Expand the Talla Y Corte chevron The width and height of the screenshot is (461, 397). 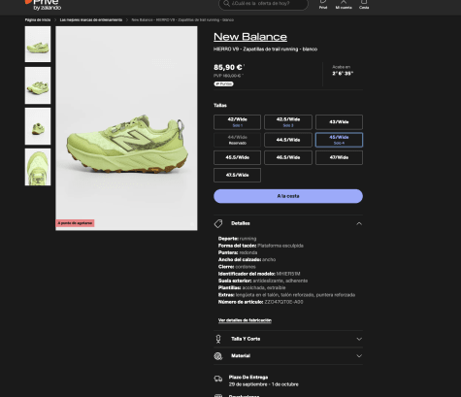coord(359,339)
